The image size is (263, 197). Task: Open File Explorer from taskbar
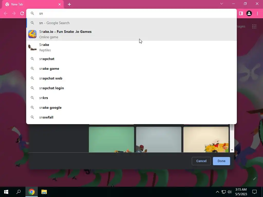click(x=44, y=192)
